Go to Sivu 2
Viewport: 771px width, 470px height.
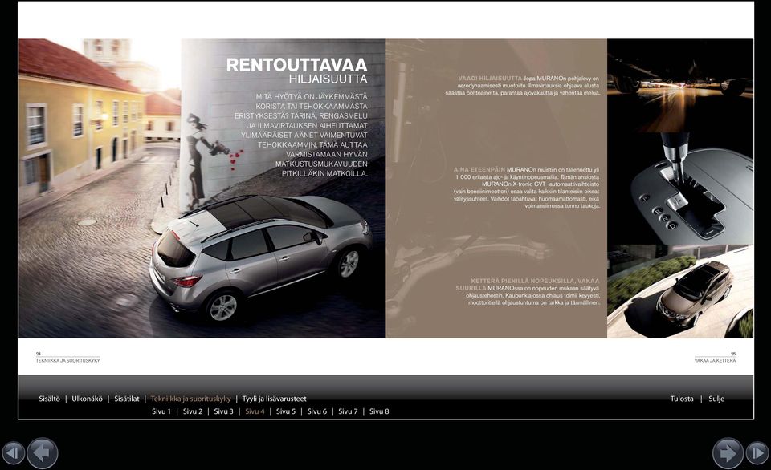point(192,411)
